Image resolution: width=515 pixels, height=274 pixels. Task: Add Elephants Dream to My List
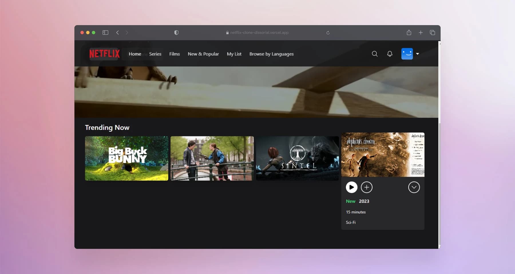click(367, 187)
